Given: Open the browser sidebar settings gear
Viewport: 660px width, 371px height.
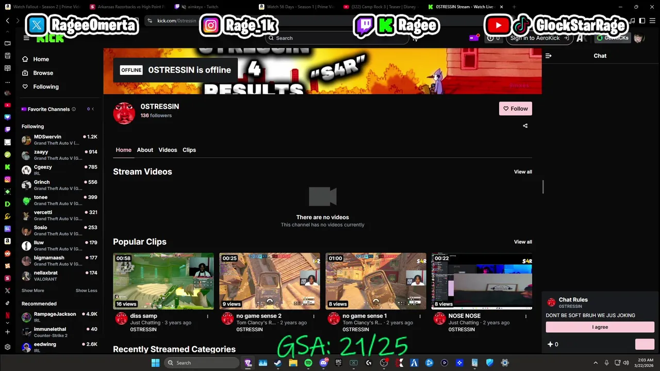Looking at the screenshot, I should click(x=7, y=347).
